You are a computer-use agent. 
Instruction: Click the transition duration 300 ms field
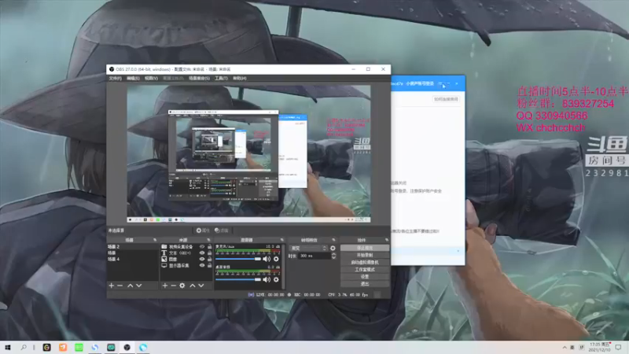(x=314, y=256)
